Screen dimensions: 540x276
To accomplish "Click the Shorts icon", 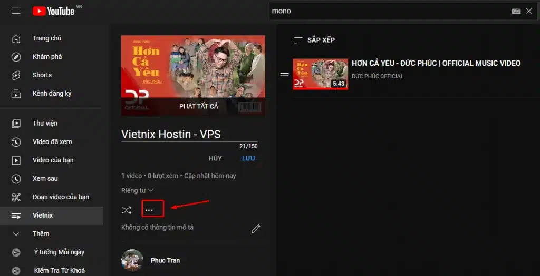I will [x=16, y=75].
